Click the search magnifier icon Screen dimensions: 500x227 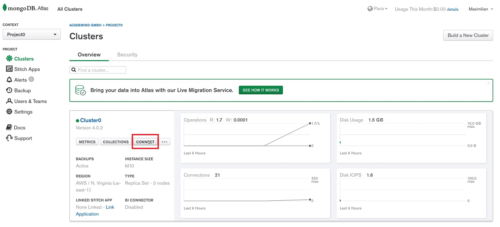[x=74, y=70]
